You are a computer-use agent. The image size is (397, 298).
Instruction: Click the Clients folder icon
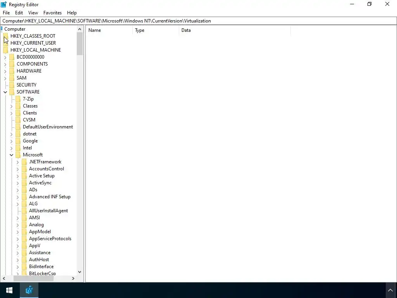point(18,113)
